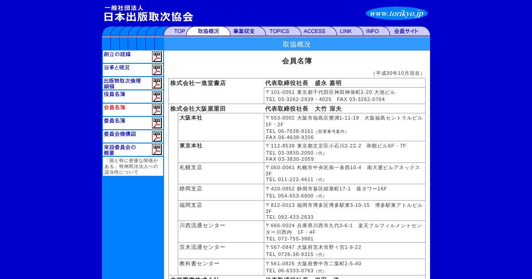532x279 pixels.
Task: Click 代表取締役社長 盛永 嘉明 cell
Action: click(x=303, y=83)
